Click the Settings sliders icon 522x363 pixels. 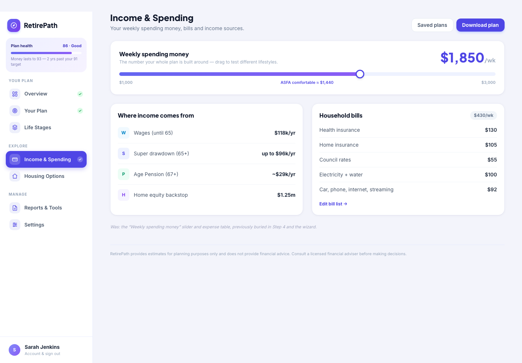coord(15,225)
